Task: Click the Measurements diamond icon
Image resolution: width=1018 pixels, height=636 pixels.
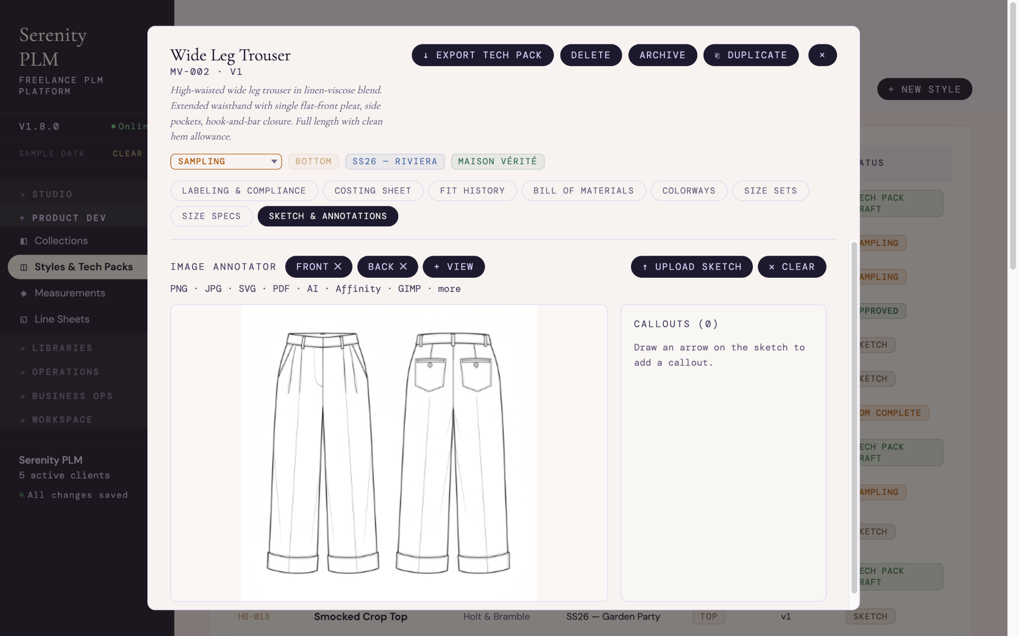Action: tap(23, 293)
